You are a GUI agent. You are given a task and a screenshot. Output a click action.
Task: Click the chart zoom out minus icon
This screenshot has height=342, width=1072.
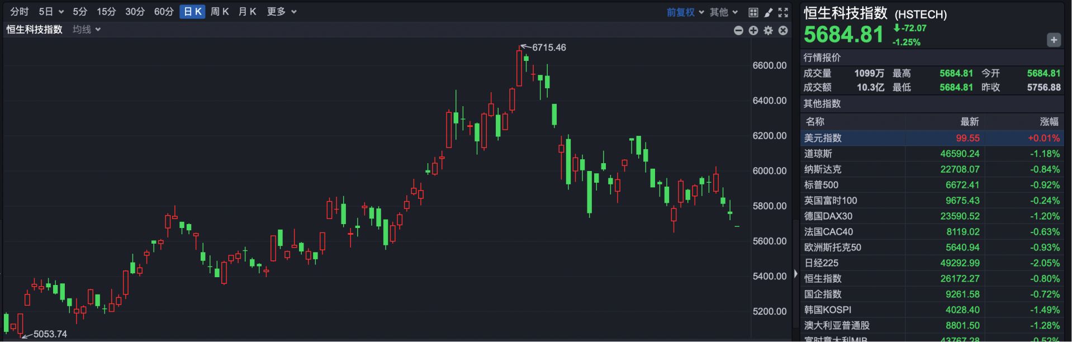(x=738, y=30)
